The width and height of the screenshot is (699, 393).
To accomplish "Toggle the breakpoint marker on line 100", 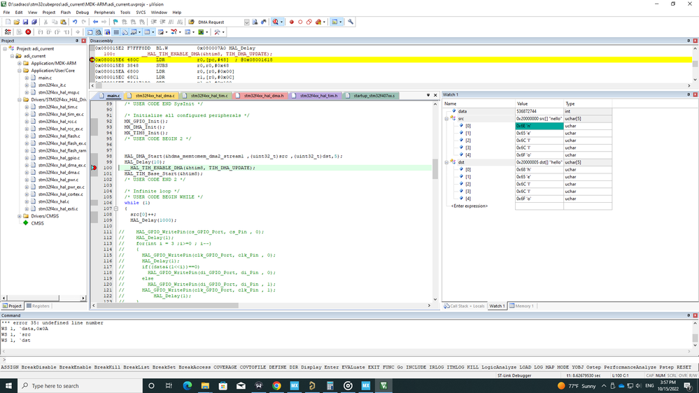I will [94, 168].
